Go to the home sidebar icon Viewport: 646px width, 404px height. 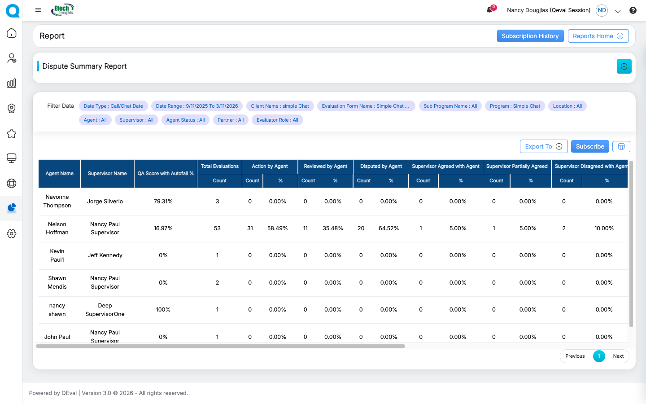pos(12,33)
